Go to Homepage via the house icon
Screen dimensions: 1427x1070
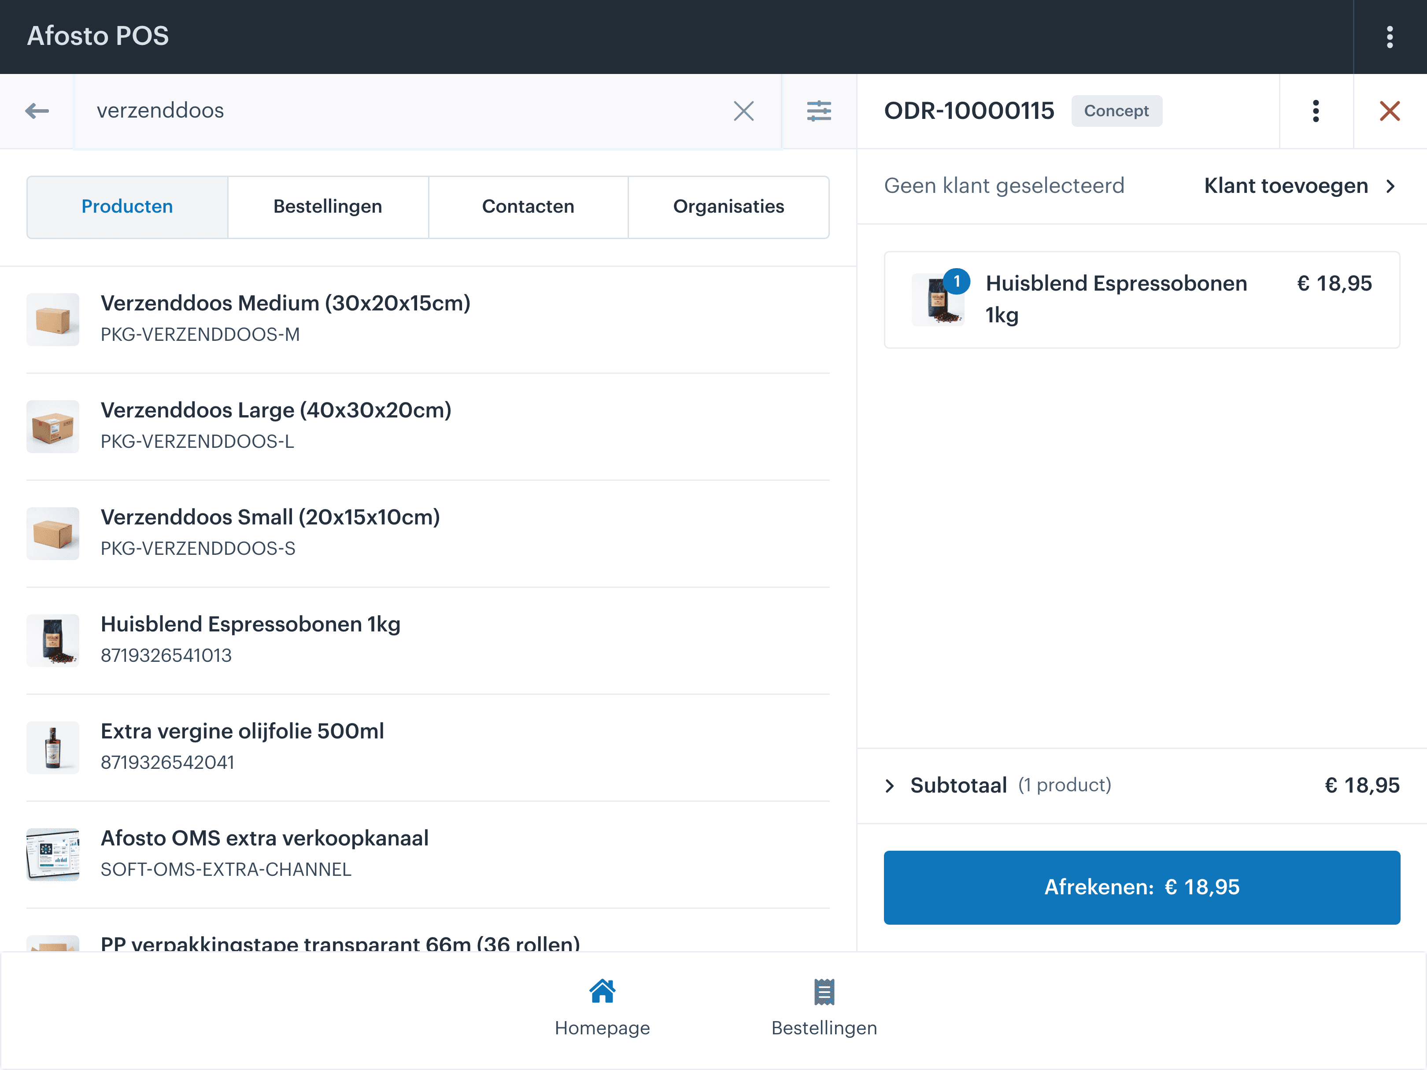tap(602, 991)
